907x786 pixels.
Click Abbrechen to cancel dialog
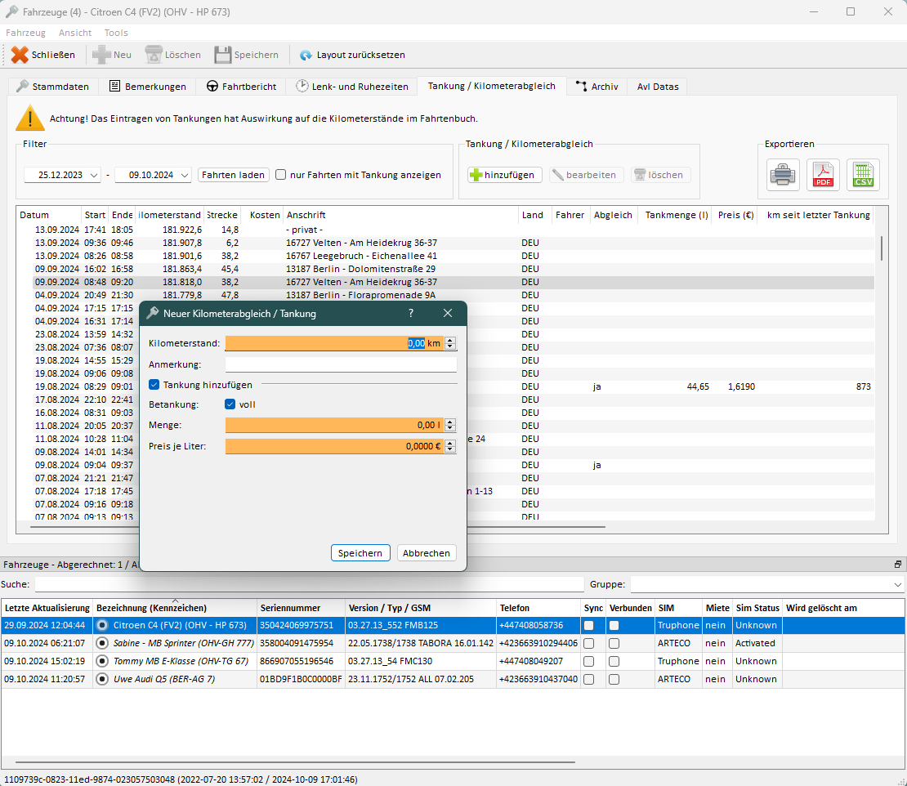[427, 553]
